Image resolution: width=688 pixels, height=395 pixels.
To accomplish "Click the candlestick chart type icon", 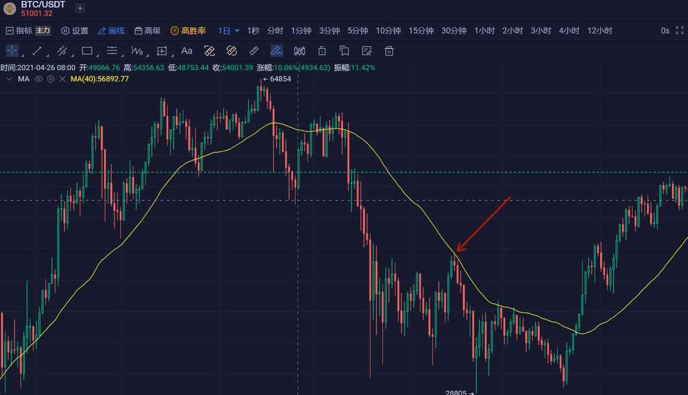I will click(299, 51).
